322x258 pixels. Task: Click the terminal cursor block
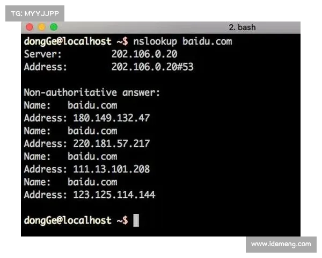pyautogui.click(x=136, y=220)
